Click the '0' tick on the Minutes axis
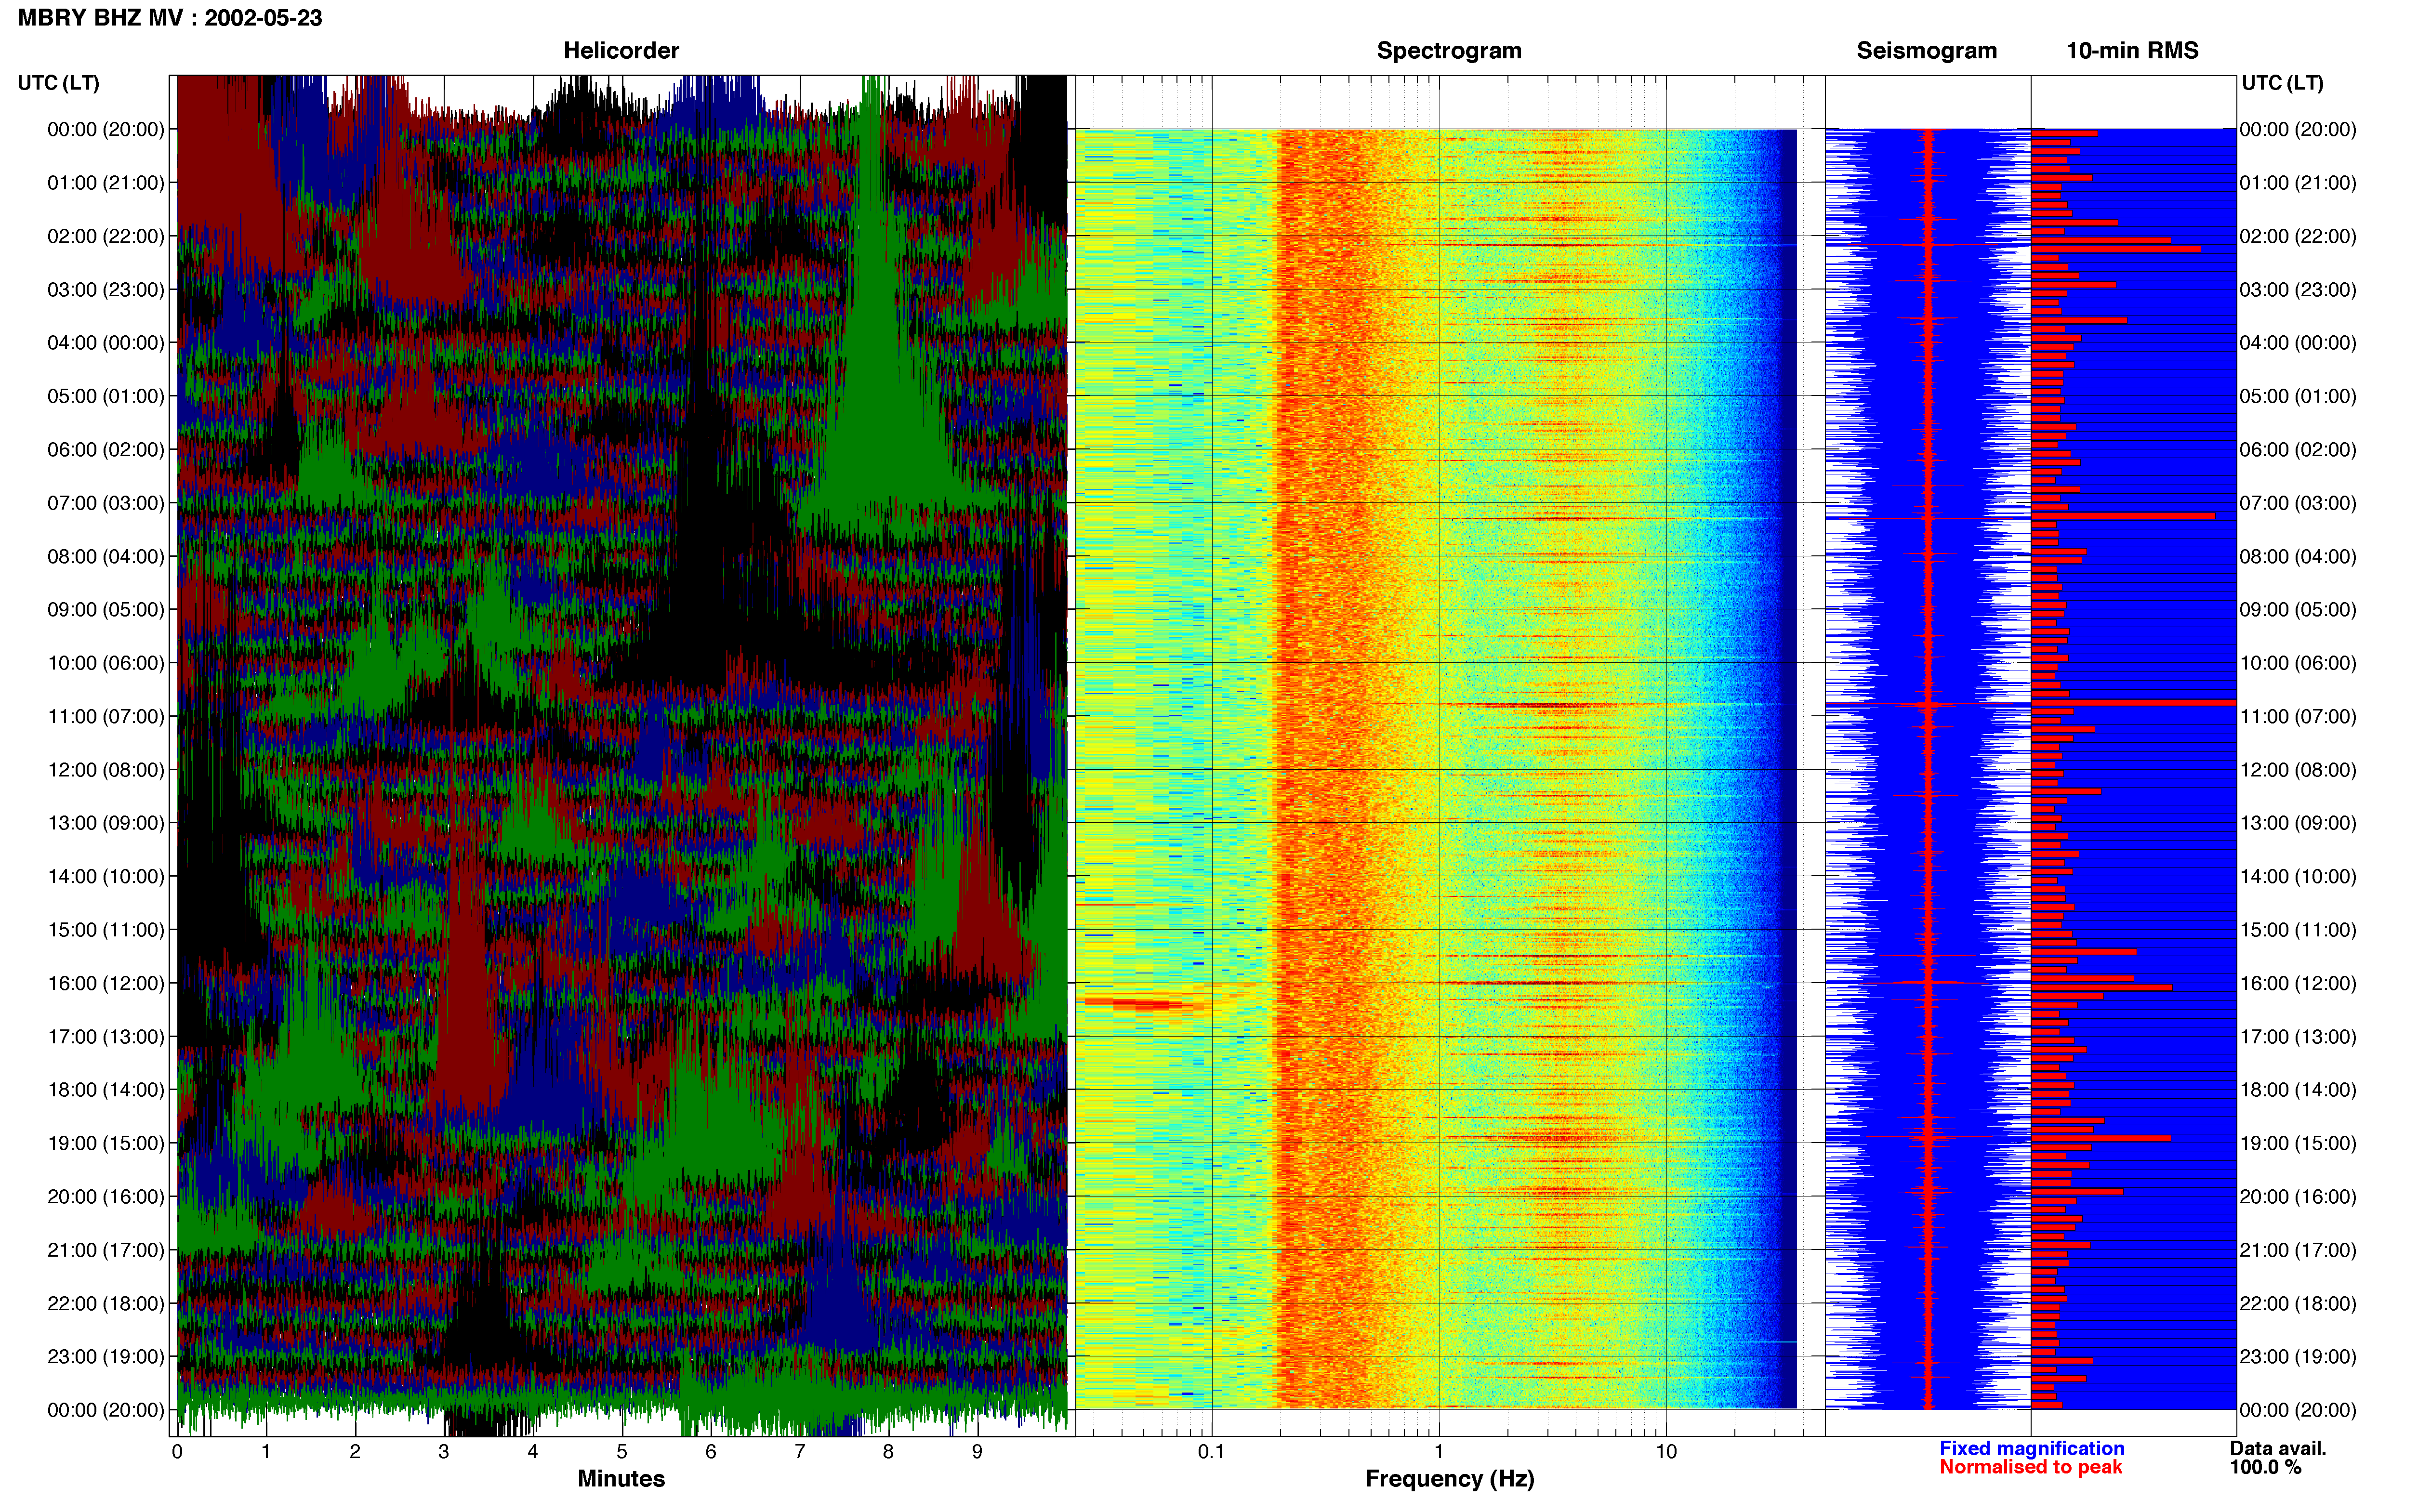The image size is (2418, 1512). (x=177, y=1452)
